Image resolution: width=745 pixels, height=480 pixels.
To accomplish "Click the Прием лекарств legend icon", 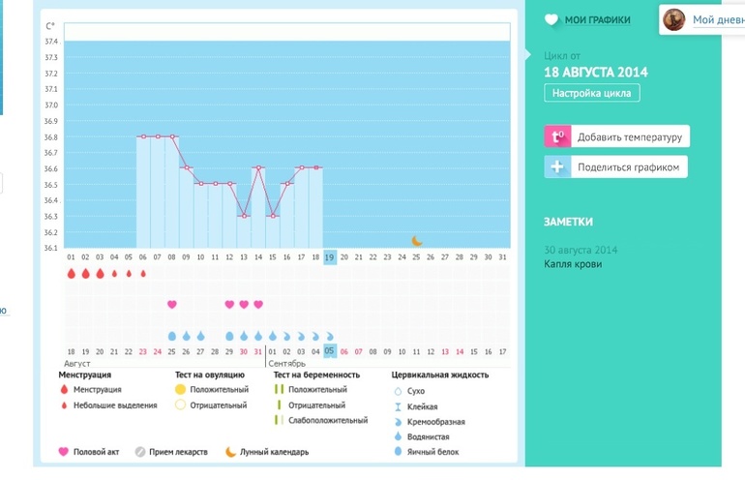I will pyautogui.click(x=140, y=452).
